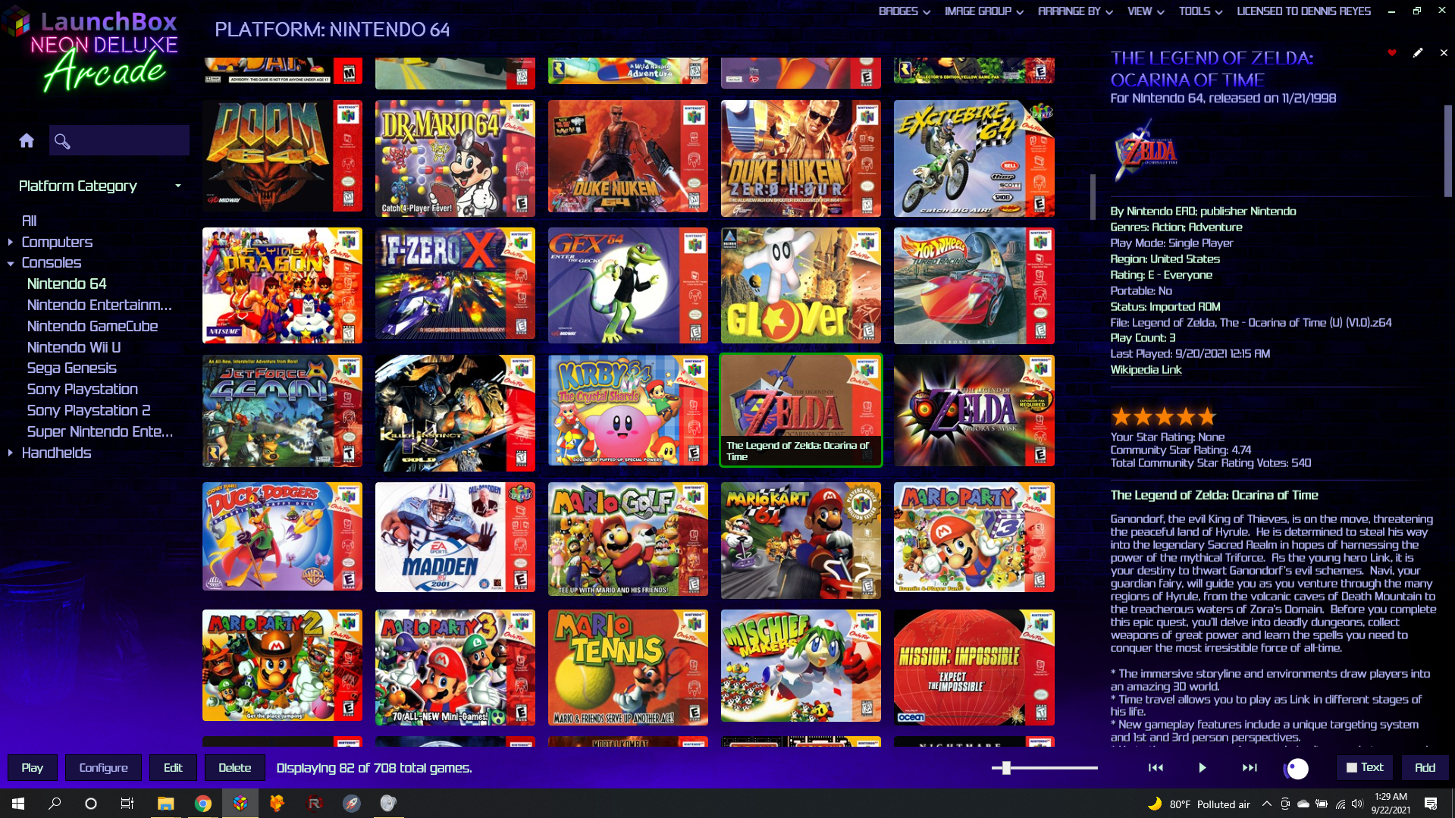Skip to the next music track
The width and height of the screenshot is (1455, 818).
[x=1249, y=768]
